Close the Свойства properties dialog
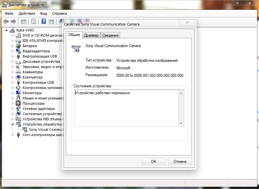 point(187,23)
